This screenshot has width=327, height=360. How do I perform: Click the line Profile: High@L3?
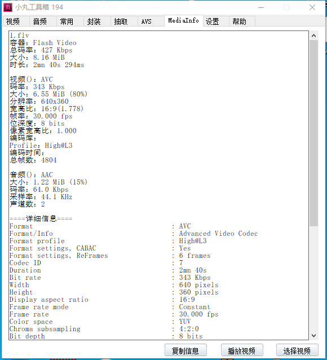coord(41,146)
